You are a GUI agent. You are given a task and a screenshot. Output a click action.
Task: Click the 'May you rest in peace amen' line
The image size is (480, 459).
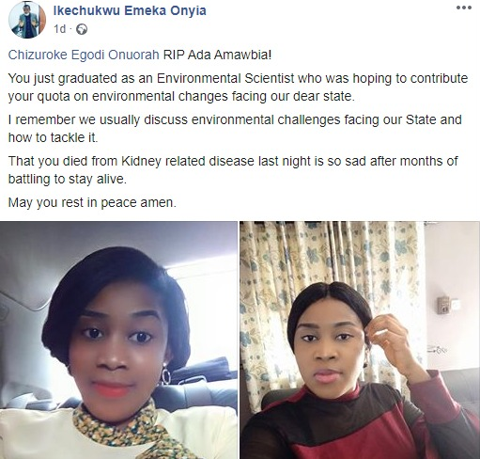pyautogui.click(x=92, y=202)
